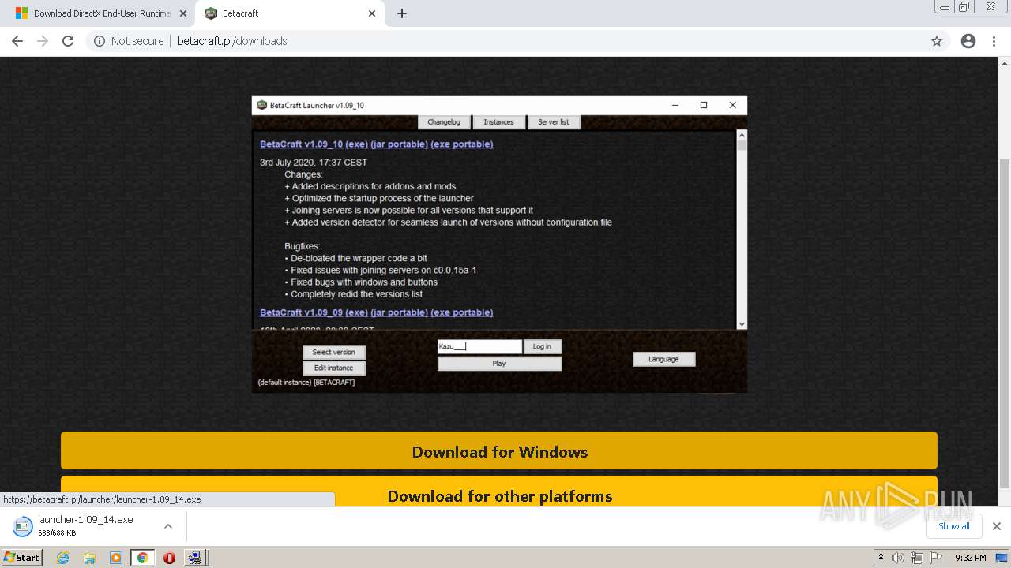The image size is (1011, 568).
Task: Launch Internet Explorer from the taskbar
Action: [62, 558]
